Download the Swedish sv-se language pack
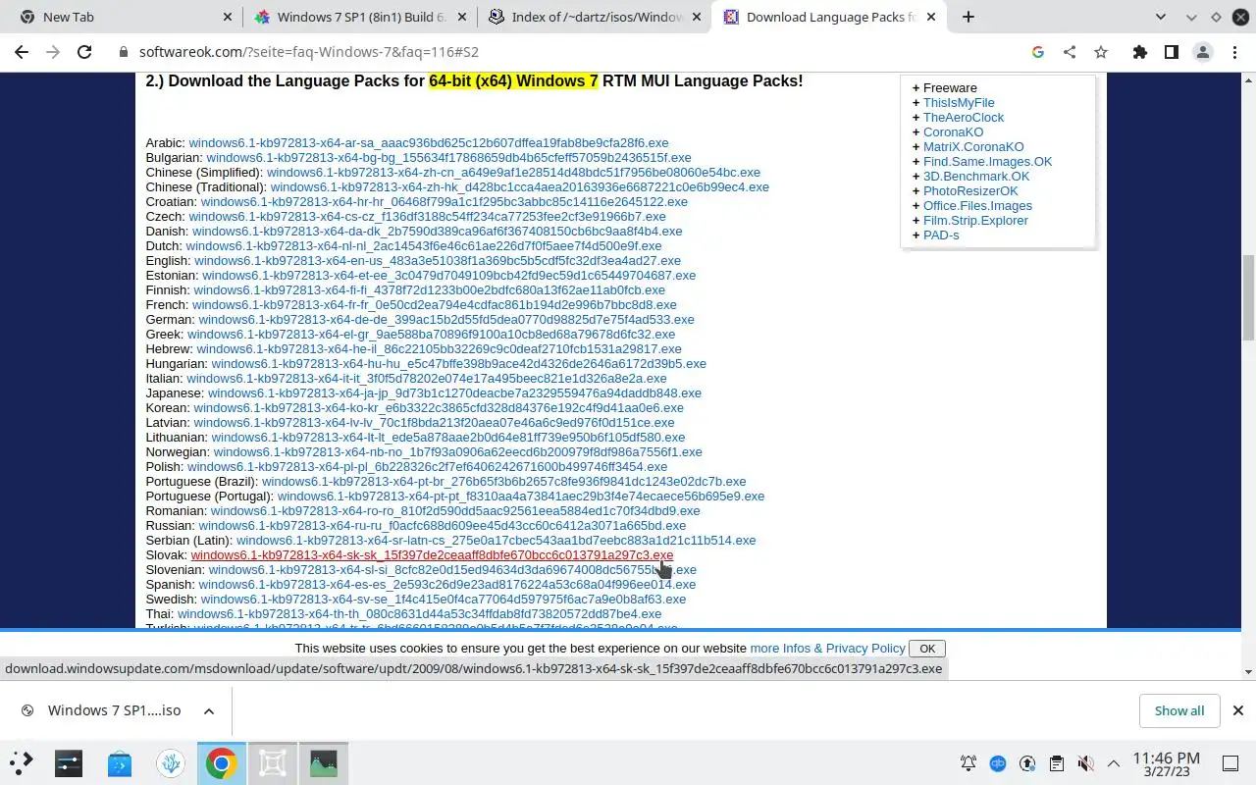The image size is (1256, 785). pyautogui.click(x=444, y=600)
